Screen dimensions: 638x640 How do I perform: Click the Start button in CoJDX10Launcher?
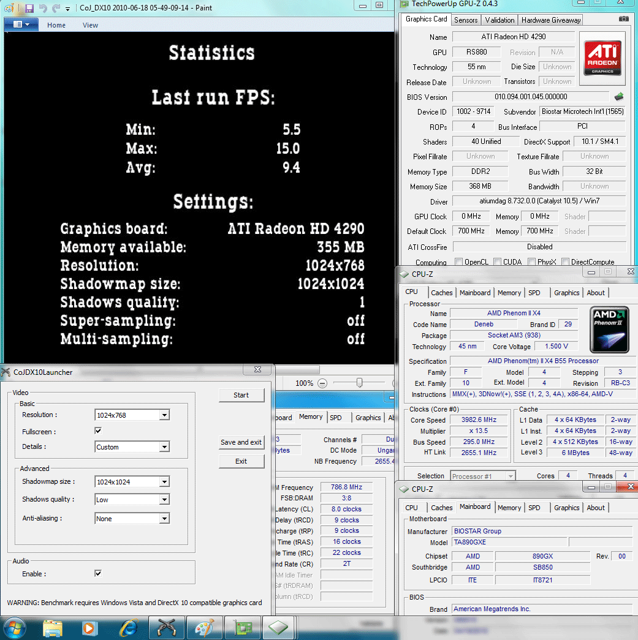point(241,395)
